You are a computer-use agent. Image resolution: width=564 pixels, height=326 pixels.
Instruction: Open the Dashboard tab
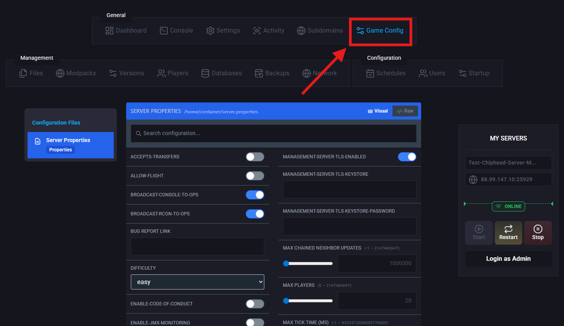pyautogui.click(x=126, y=31)
